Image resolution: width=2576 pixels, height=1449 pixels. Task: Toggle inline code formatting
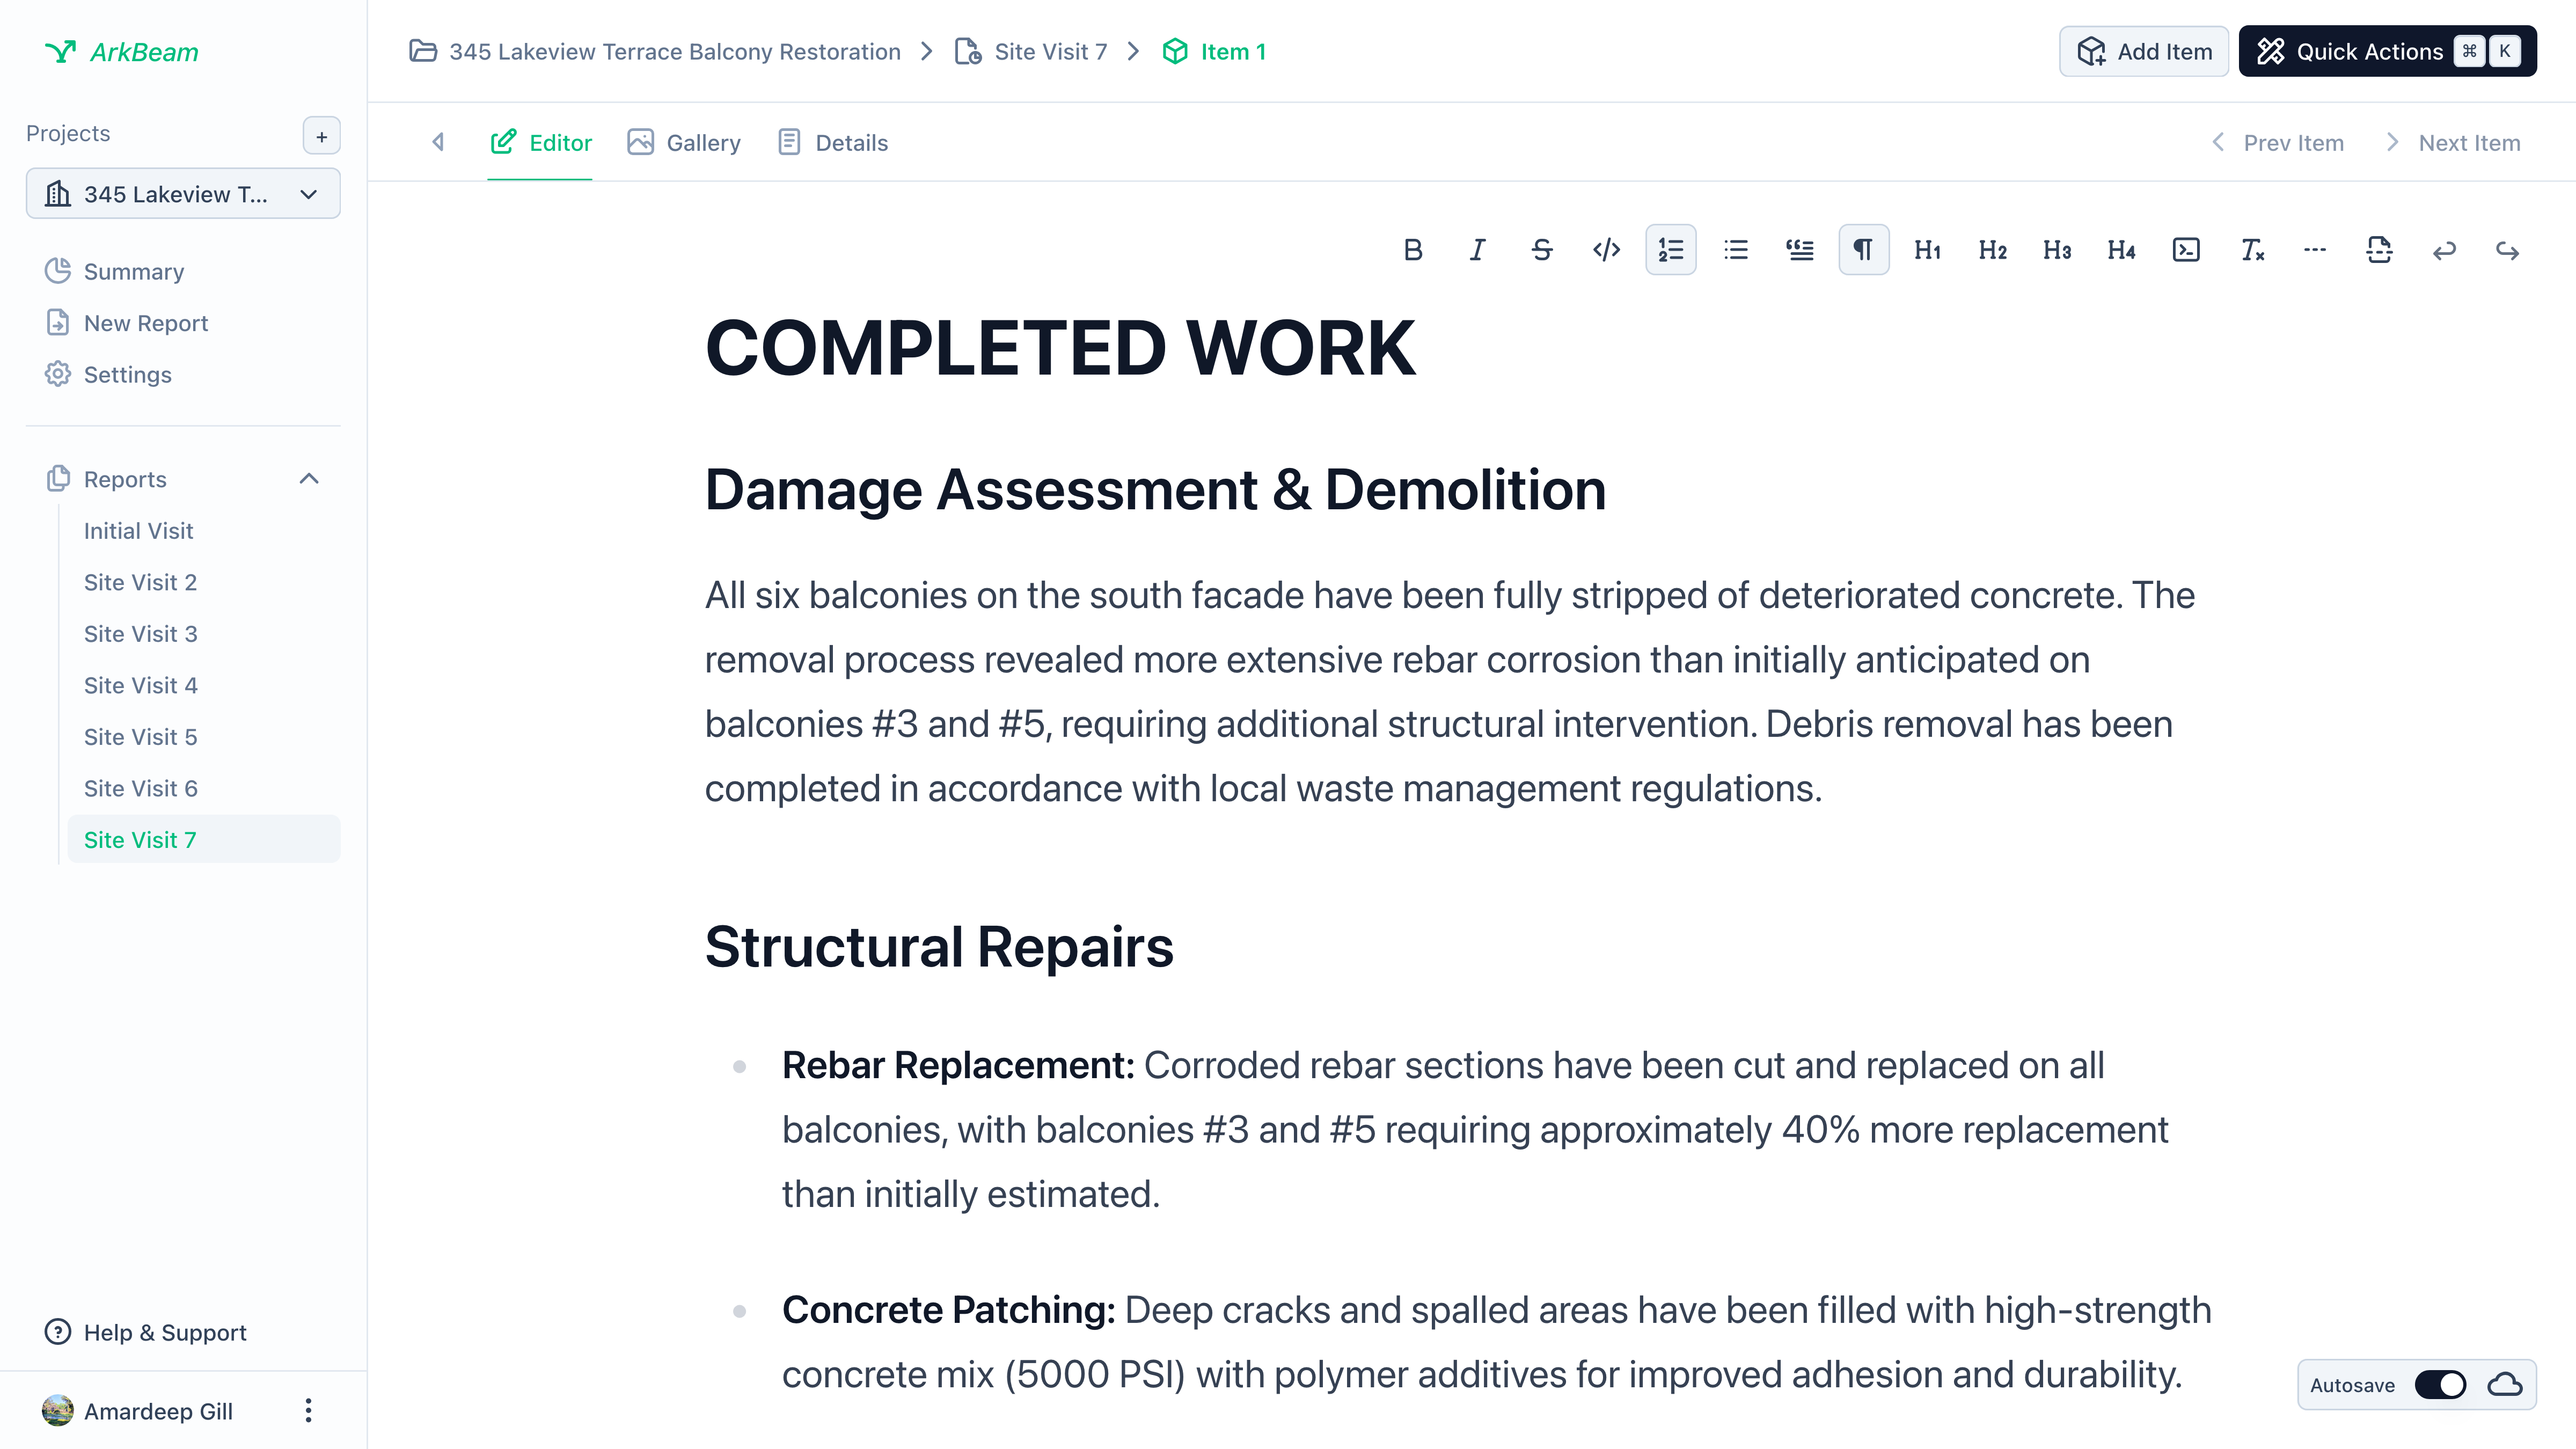click(x=1606, y=250)
